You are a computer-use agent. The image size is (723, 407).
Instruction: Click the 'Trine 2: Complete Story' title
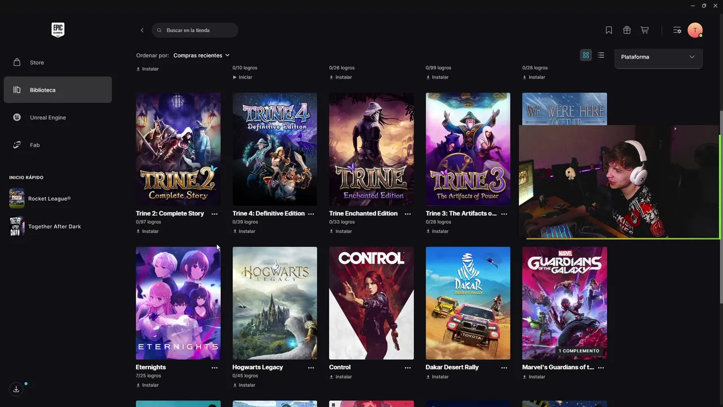170,214
